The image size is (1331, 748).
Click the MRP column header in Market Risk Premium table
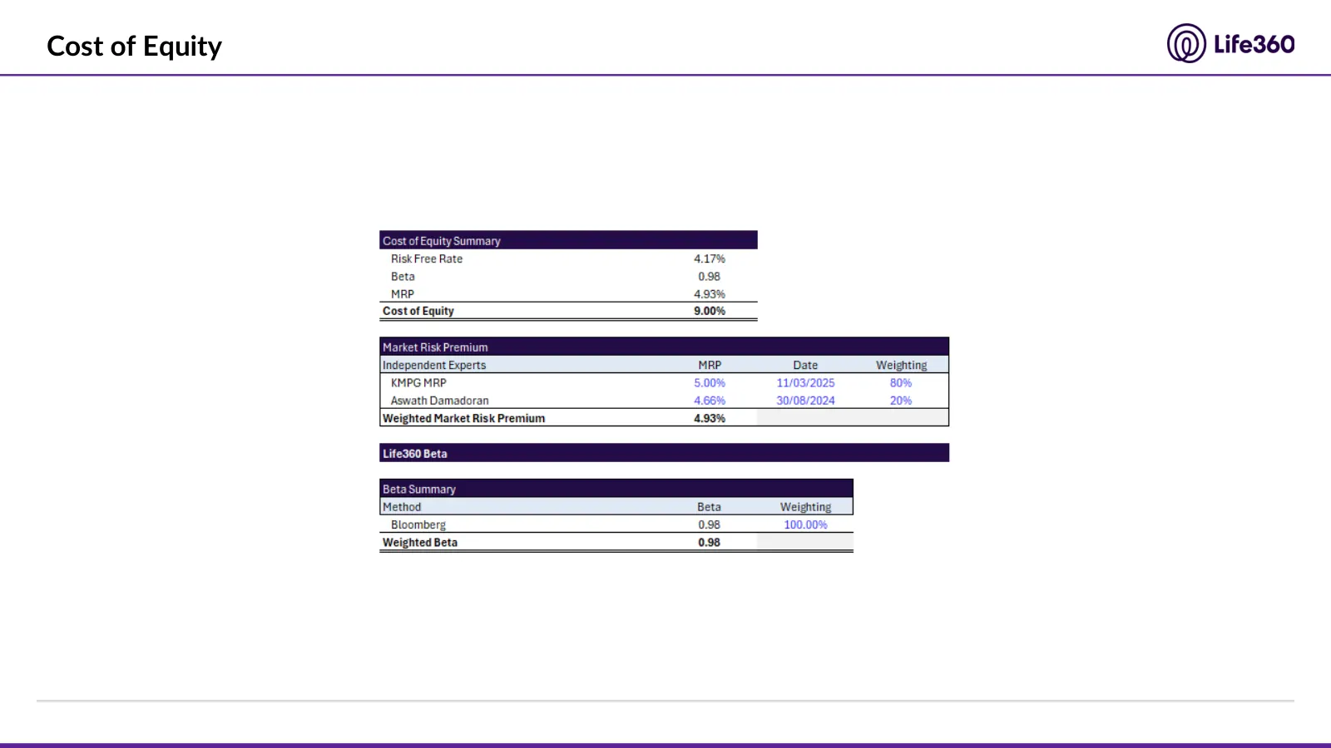pos(710,365)
